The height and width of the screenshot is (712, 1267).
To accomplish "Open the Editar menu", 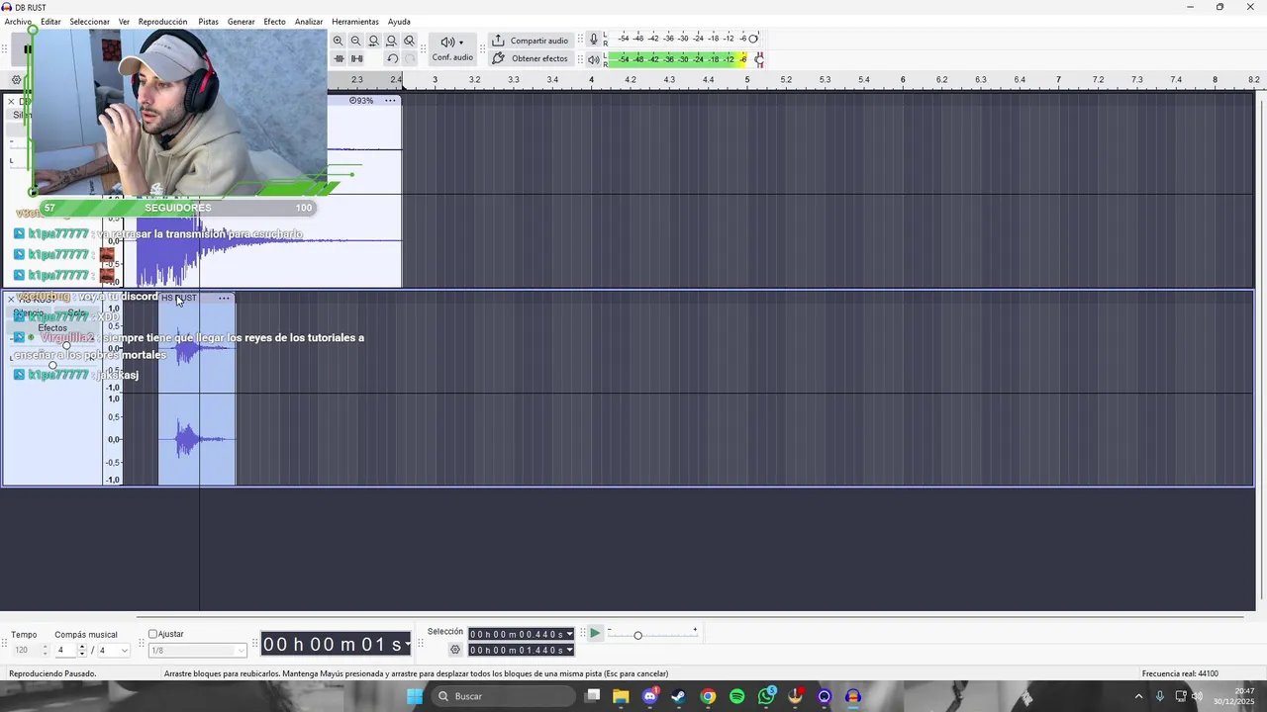I will point(50,22).
